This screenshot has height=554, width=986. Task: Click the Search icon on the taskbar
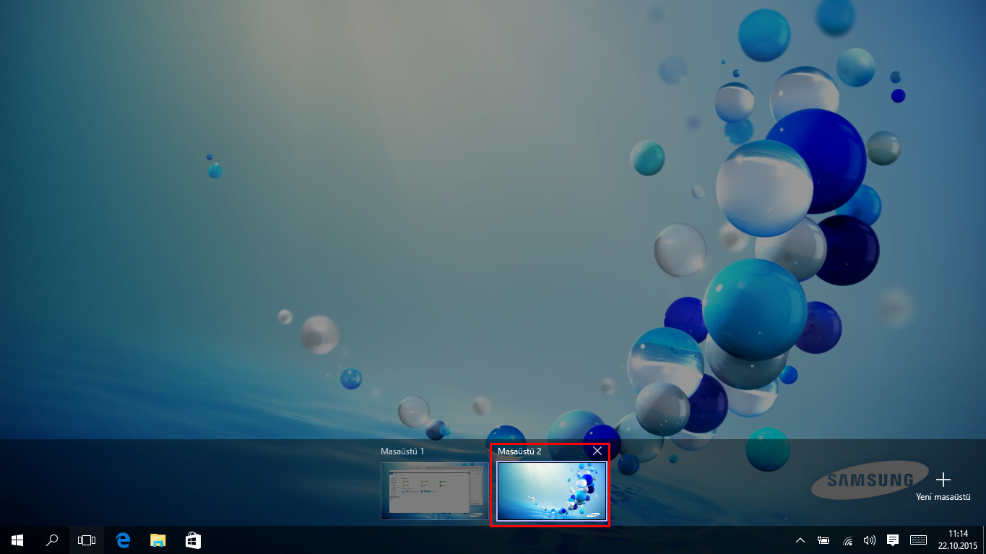coord(51,539)
